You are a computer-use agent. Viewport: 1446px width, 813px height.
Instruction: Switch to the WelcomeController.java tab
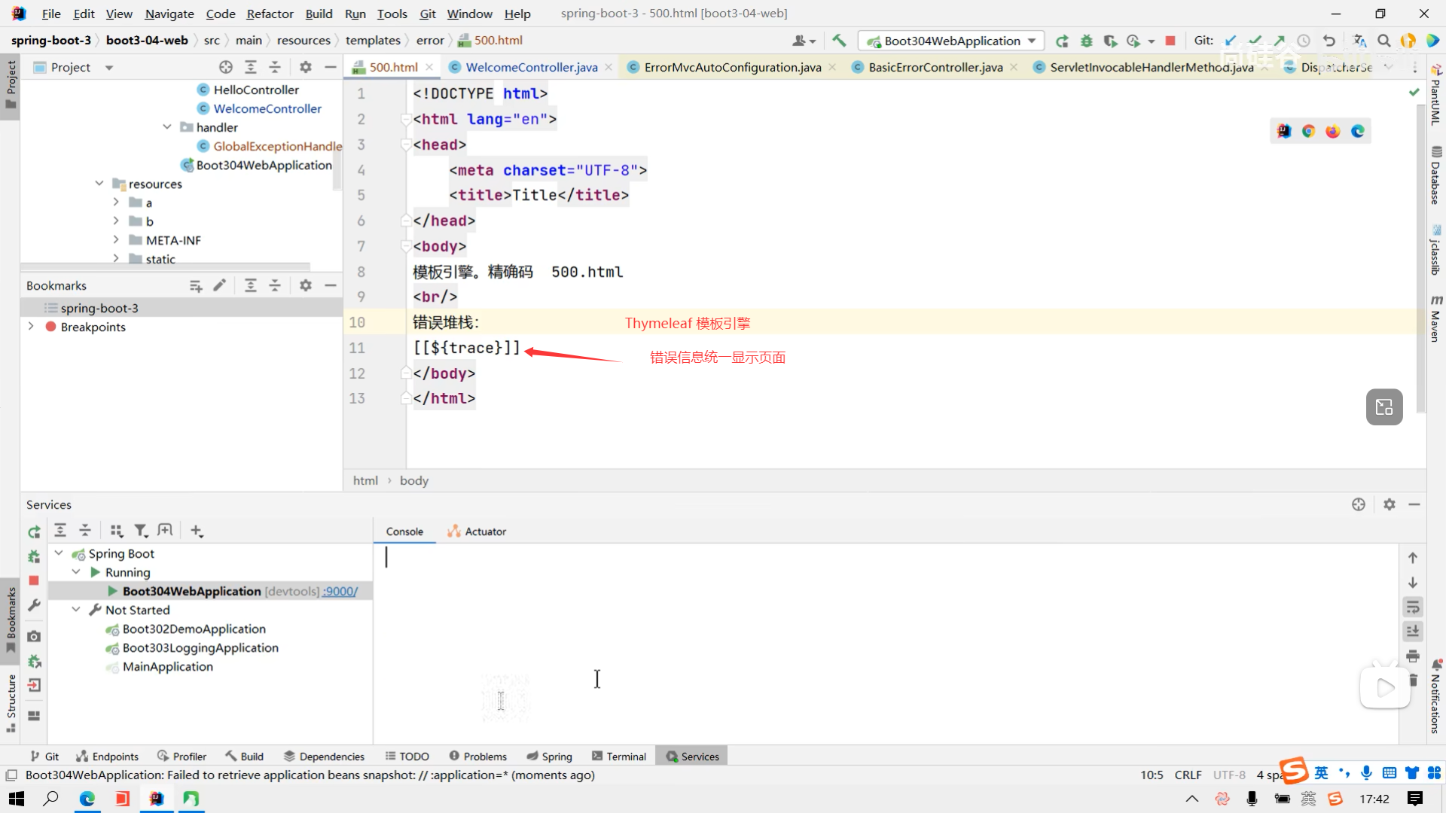[531, 67]
